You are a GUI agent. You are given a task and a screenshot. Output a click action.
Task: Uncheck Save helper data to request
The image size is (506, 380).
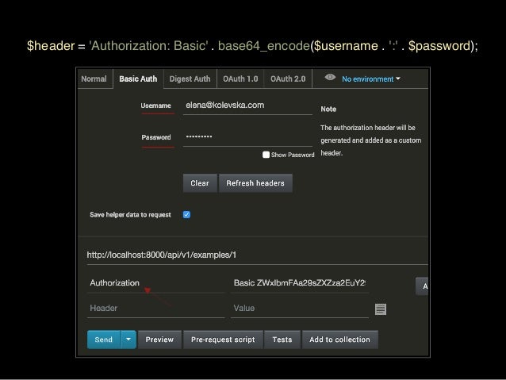coord(186,214)
